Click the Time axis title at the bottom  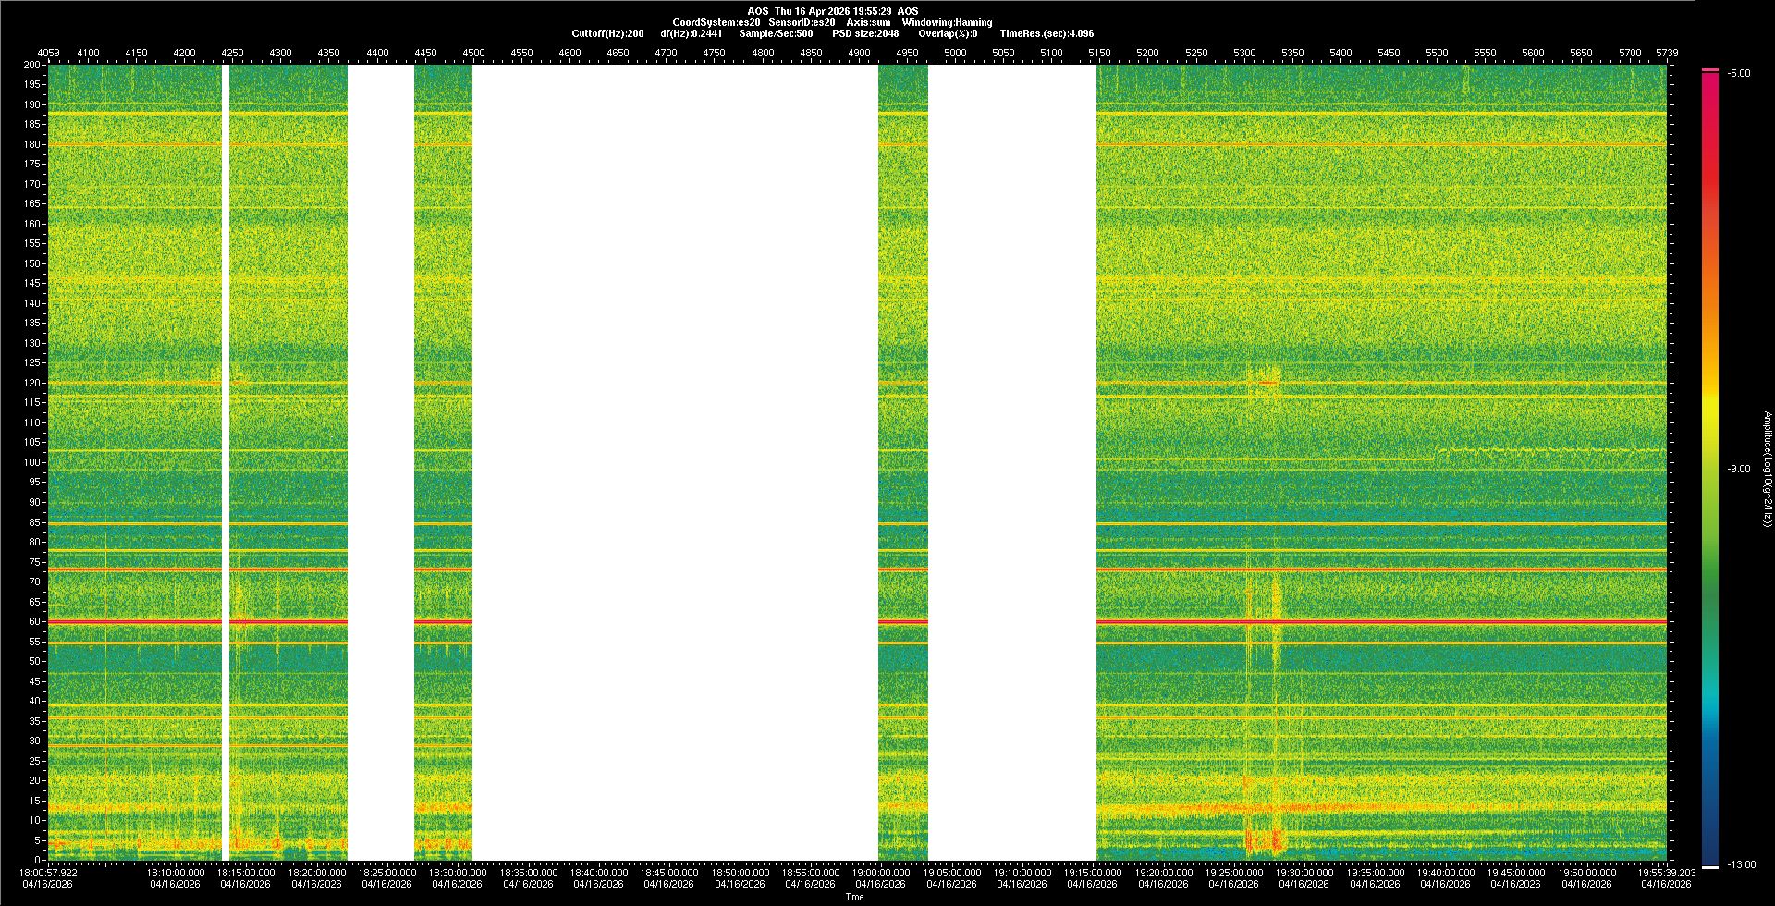point(854,897)
